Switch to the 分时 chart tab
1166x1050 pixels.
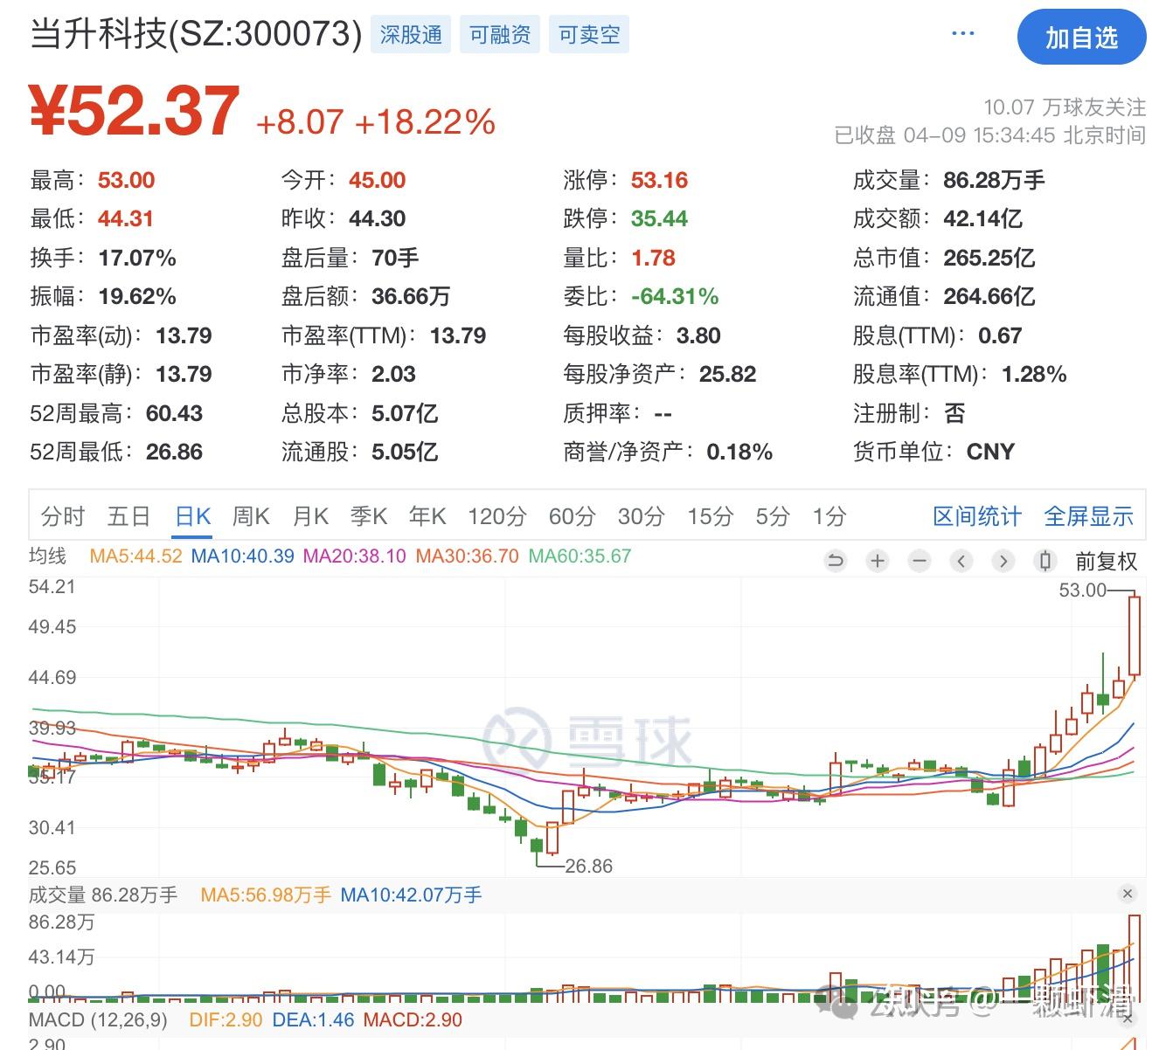[x=63, y=516]
